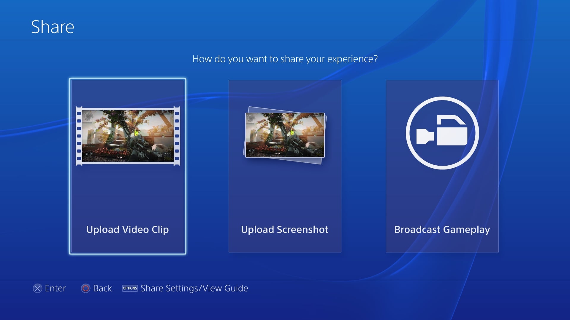This screenshot has height=320, width=570.
Task: Select the Upload Screenshot card
Action: point(285,166)
